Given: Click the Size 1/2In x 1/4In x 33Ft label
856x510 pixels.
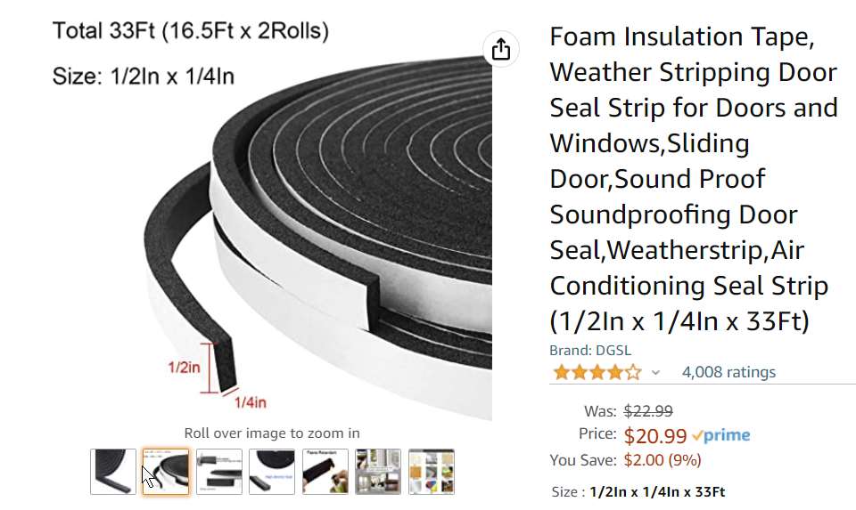Looking at the screenshot, I should tap(638, 491).
